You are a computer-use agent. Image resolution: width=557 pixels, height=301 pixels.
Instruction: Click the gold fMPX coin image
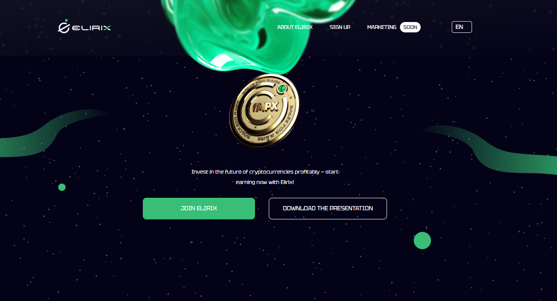coord(264,111)
